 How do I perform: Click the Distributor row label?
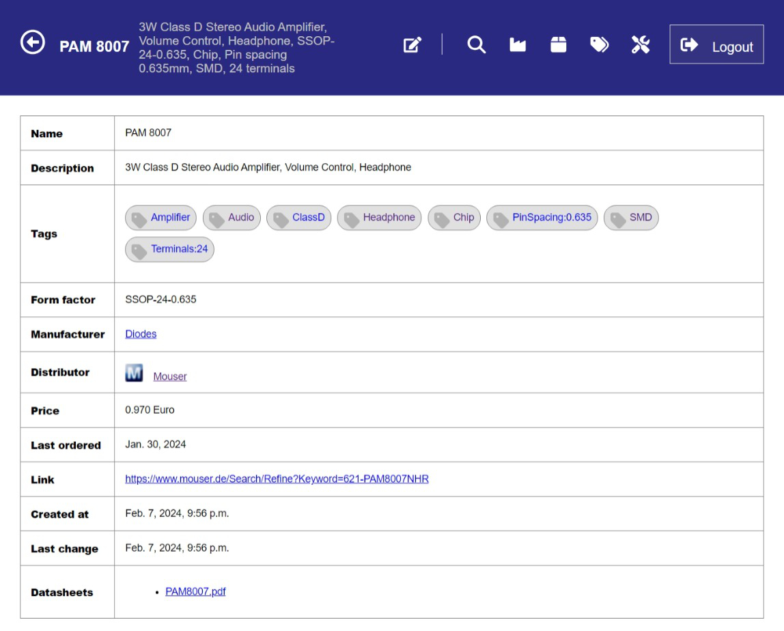click(60, 372)
